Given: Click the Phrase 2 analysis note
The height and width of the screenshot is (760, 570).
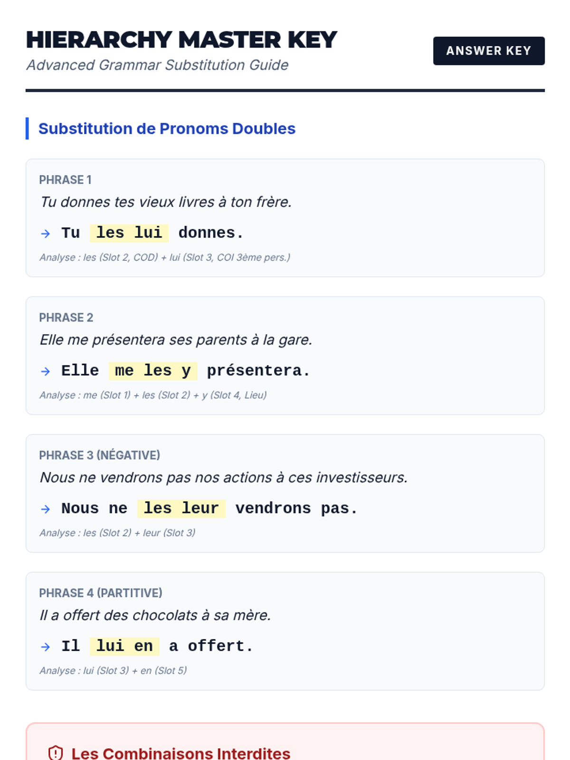Looking at the screenshot, I should pos(153,395).
